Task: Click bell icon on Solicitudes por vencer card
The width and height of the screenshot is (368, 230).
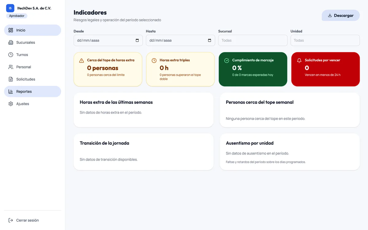Action: point(299,61)
